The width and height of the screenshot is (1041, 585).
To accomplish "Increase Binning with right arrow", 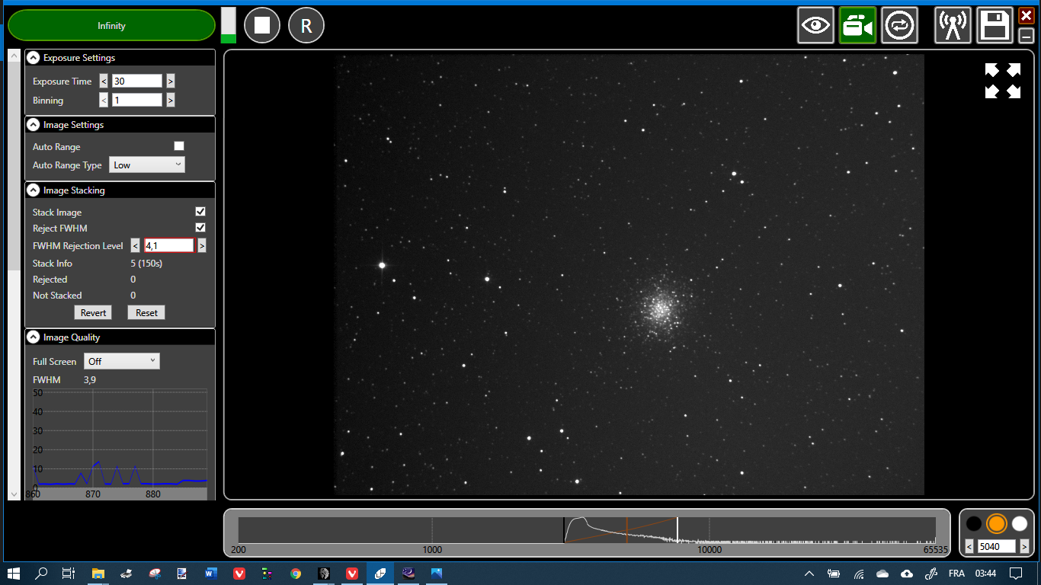I will [x=170, y=100].
